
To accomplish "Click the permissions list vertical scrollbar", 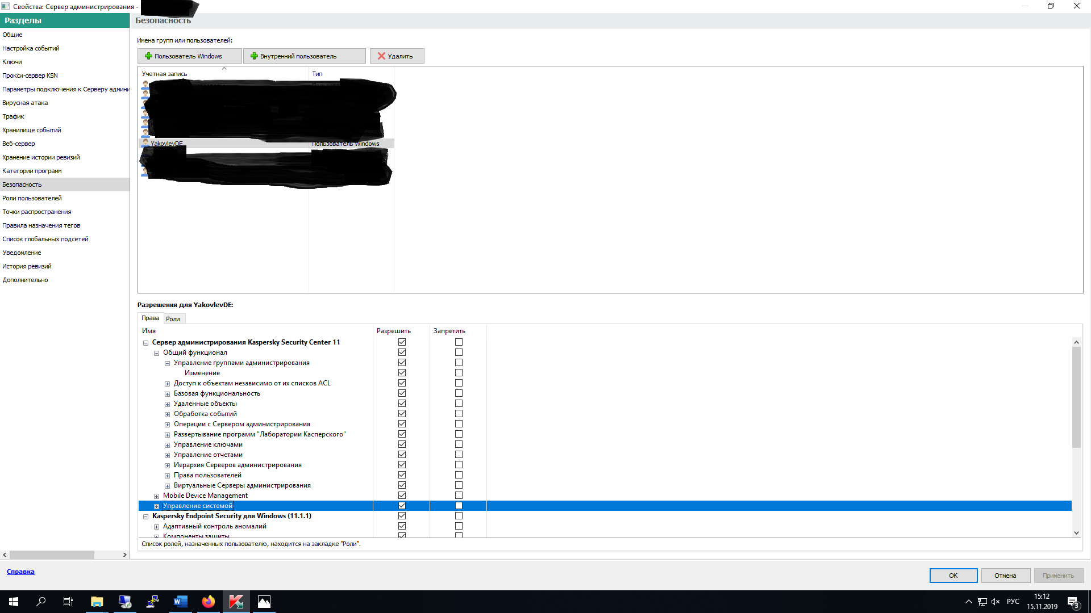I will click(1076, 397).
